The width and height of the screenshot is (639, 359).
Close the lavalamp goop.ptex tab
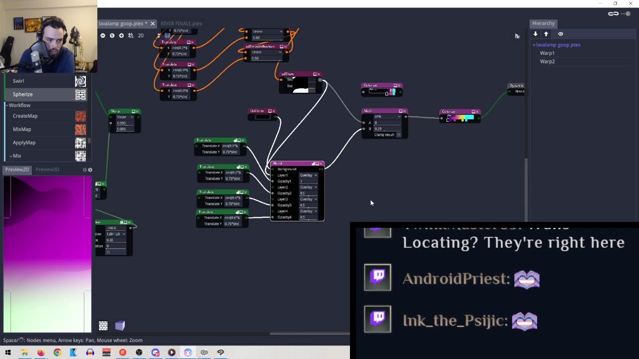153,23
